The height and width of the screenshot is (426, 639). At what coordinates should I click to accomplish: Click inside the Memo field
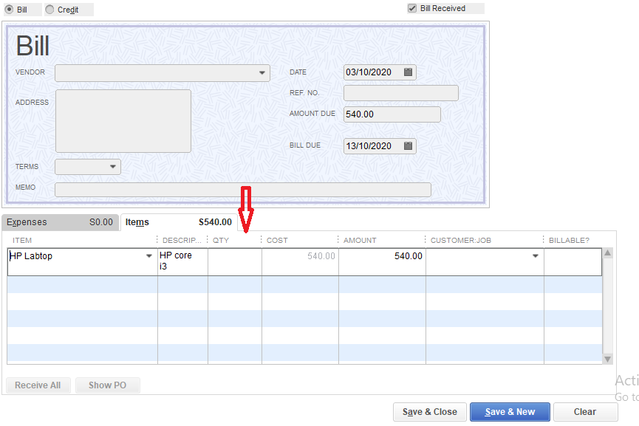222,189
